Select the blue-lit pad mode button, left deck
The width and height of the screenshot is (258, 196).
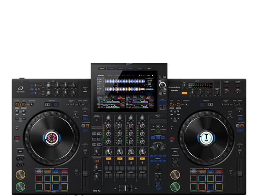click(56, 171)
